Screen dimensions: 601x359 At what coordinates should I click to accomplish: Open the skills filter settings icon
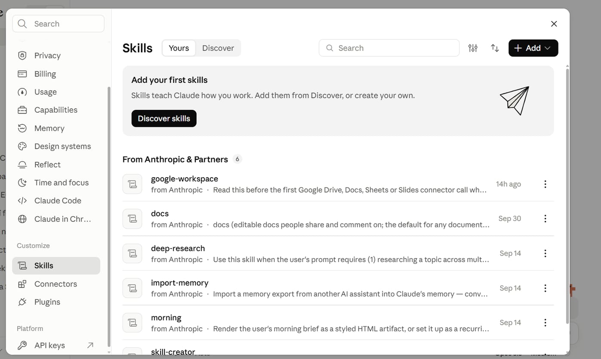(473, 48)
